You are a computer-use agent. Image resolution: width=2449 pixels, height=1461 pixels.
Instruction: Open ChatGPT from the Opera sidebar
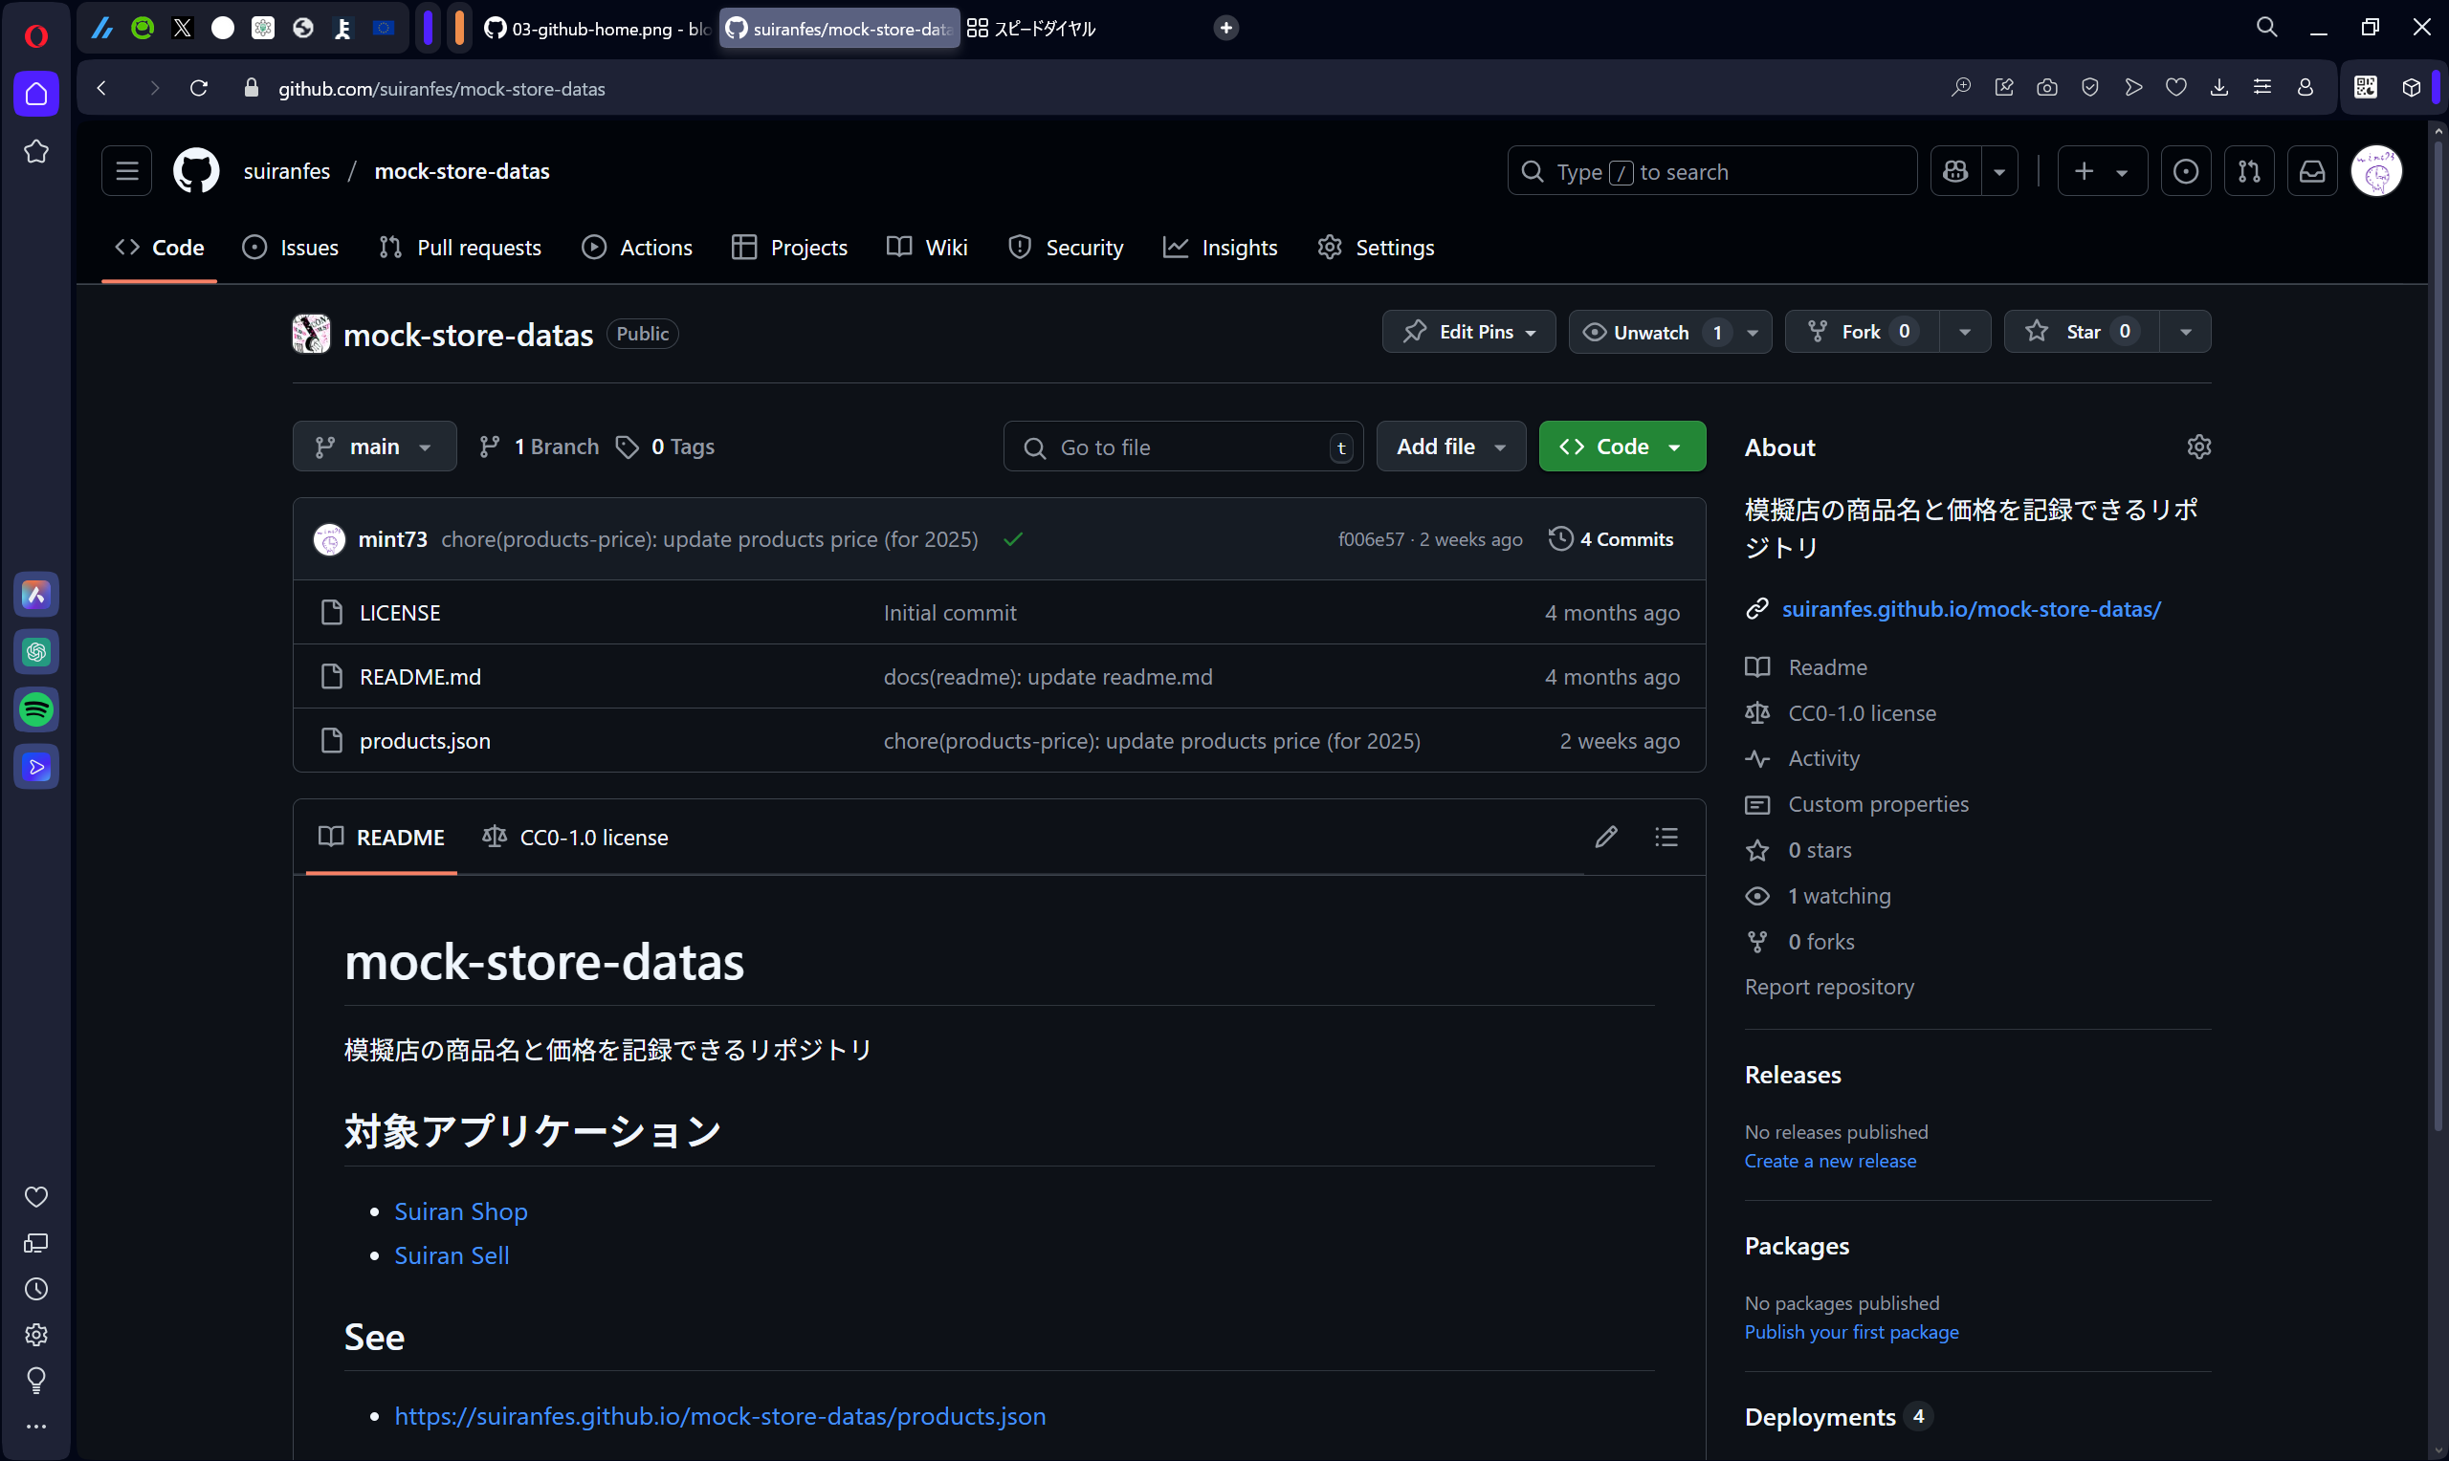[36, 651]
